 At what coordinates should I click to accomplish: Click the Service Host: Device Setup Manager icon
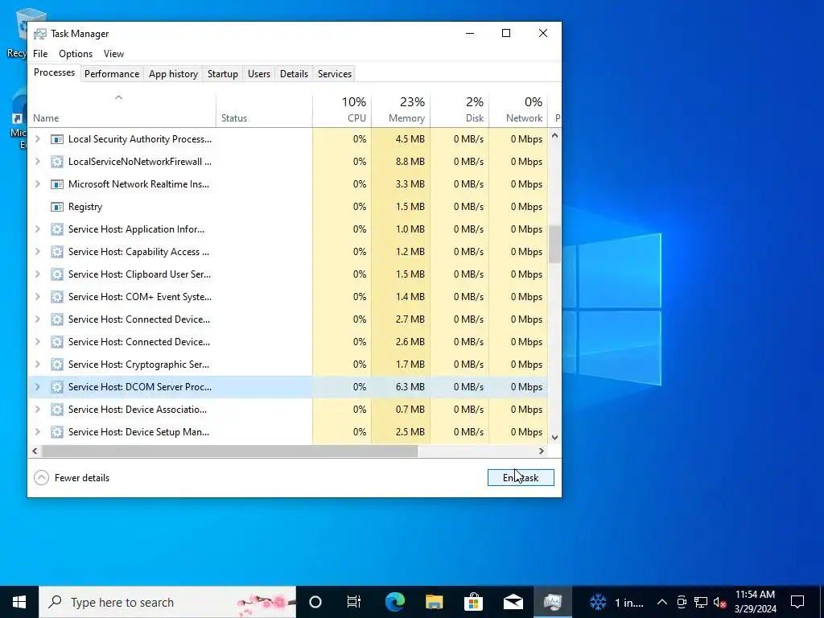click(x=57, y=432)
